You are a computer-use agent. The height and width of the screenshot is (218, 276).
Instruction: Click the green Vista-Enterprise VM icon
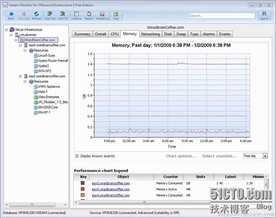(x=36, y=97)
